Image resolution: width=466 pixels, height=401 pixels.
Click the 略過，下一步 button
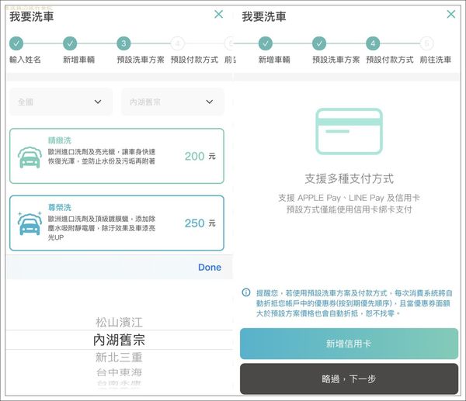[349, 379]
